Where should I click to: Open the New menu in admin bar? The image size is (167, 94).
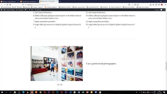coord(31,10)
